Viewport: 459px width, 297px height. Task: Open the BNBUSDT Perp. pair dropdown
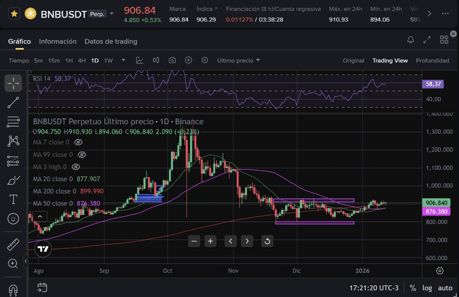112,14
